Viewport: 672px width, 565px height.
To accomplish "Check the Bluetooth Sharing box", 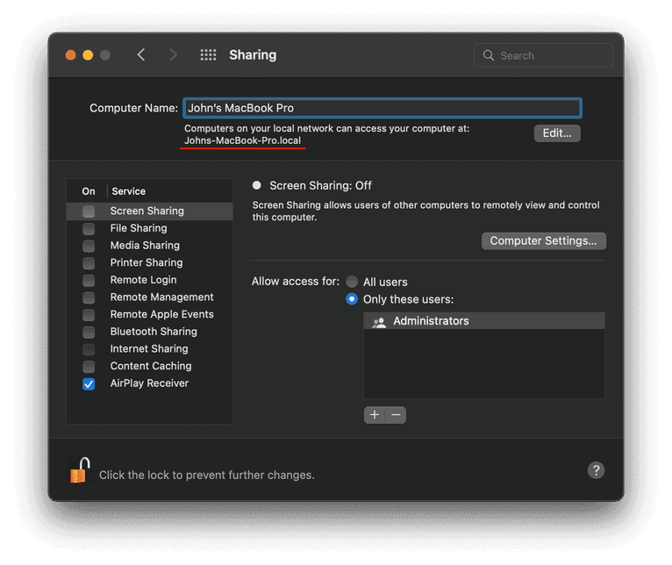I will (89, 333).
